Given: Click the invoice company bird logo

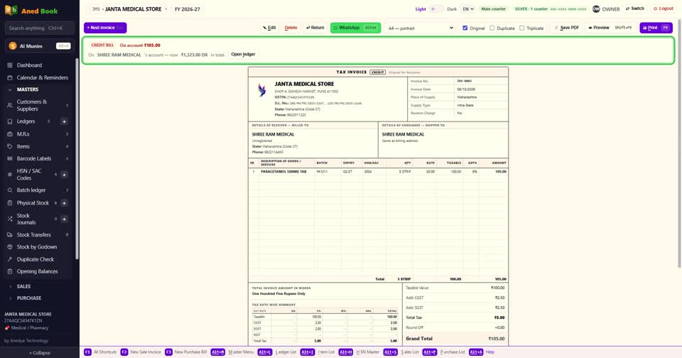Looking at the screenshot, I should pos(261,89).
